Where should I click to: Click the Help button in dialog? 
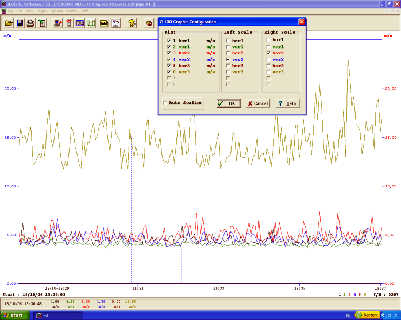coord(288,103)
